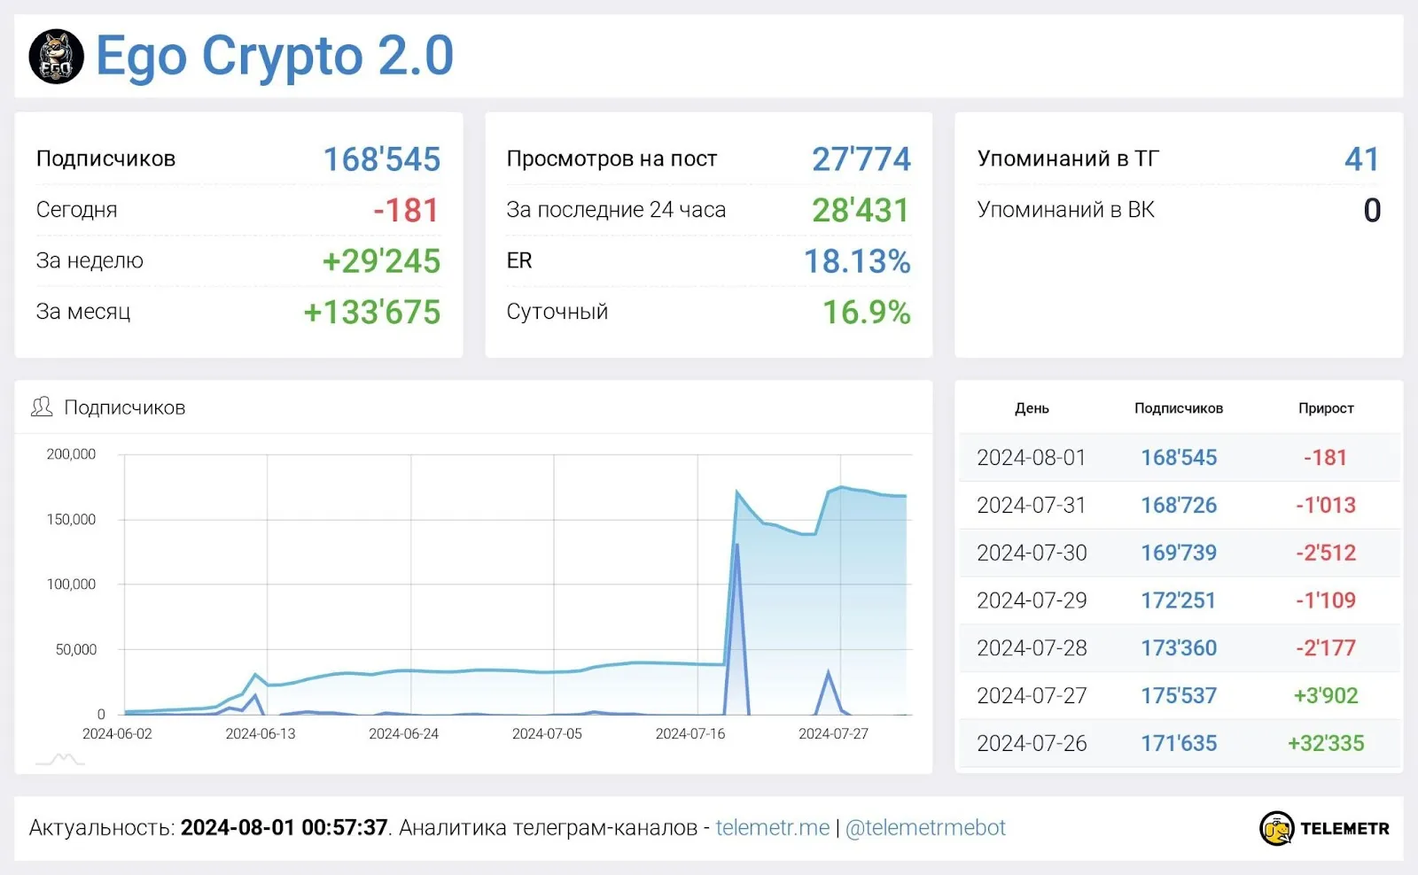Select the 2024-07-27 table row date
This screenshot has width=1418, height=875.
click(1032, 696)
